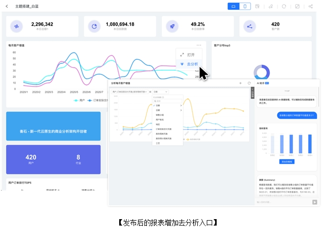322x231 pixels.
Task: Click the refresh icon in analysis panel
Action: point(249,83)
